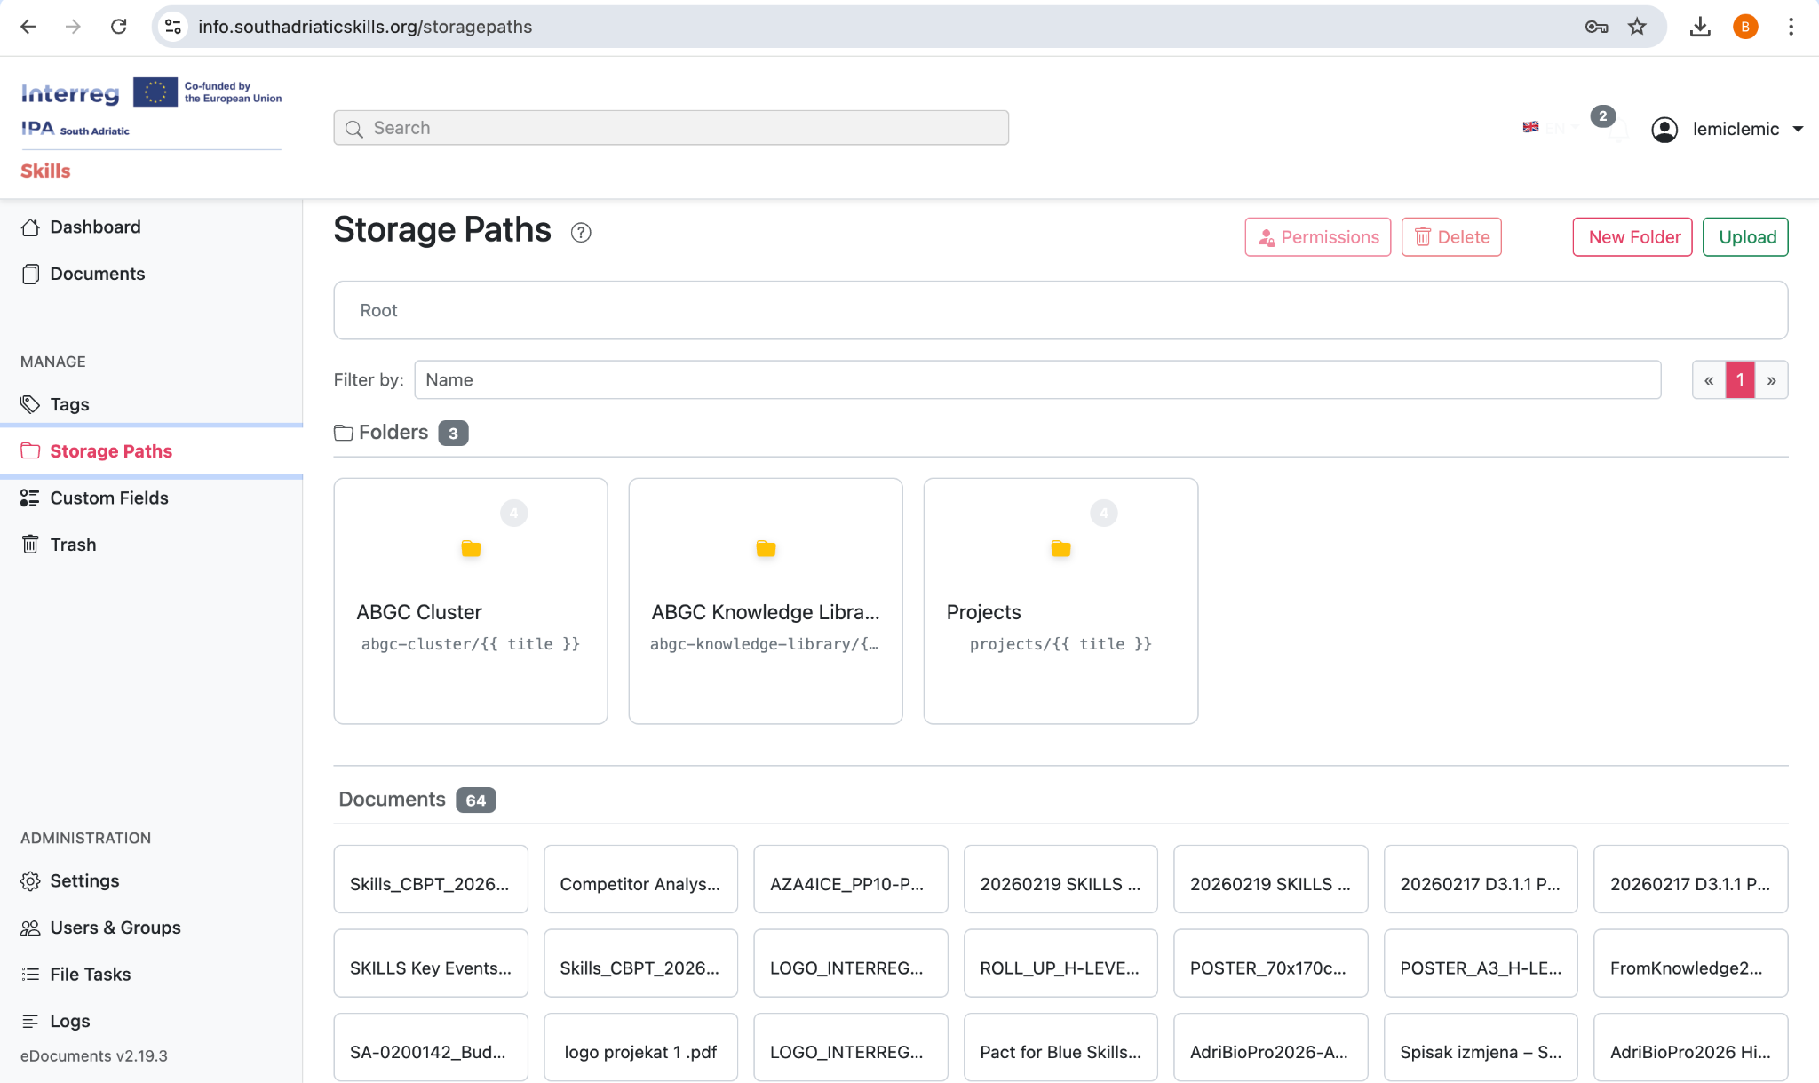
Task: Navigate to Root breadcrumb
Action: coord(378,309)
